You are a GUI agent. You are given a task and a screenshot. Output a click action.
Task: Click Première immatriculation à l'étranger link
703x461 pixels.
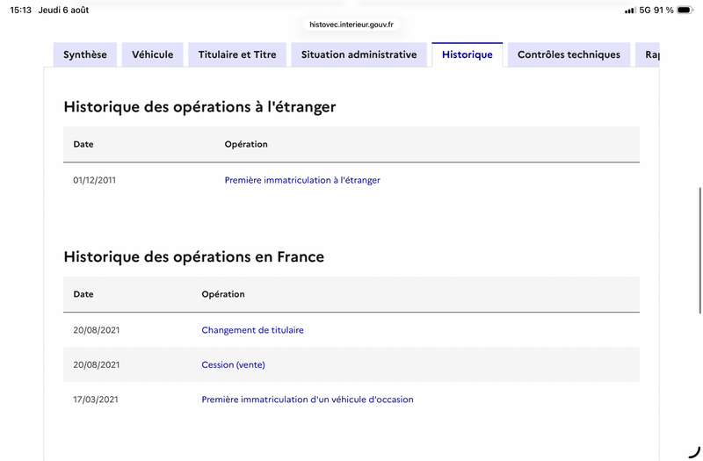[302, 180]
